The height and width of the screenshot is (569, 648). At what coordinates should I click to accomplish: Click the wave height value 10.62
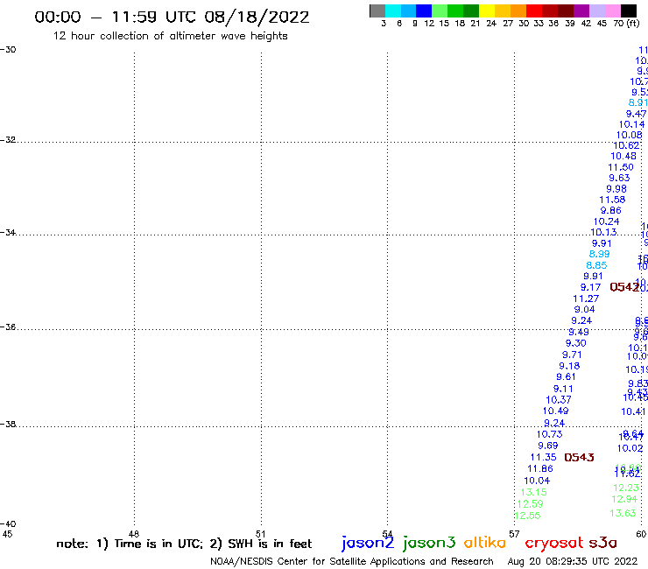click(626, 145)
